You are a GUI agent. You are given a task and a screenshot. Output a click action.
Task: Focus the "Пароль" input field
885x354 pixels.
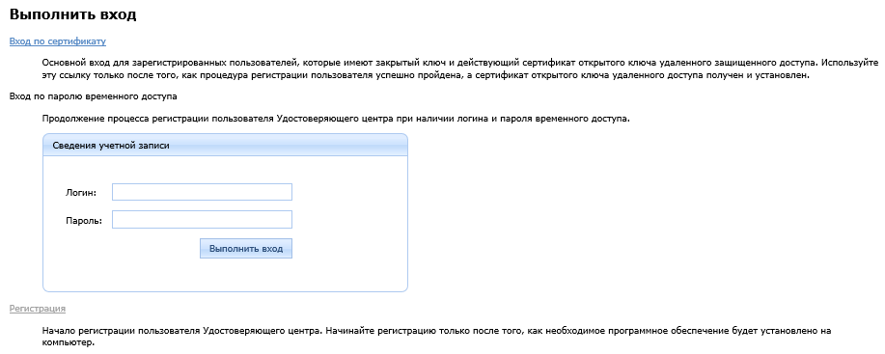click(202, 219)
